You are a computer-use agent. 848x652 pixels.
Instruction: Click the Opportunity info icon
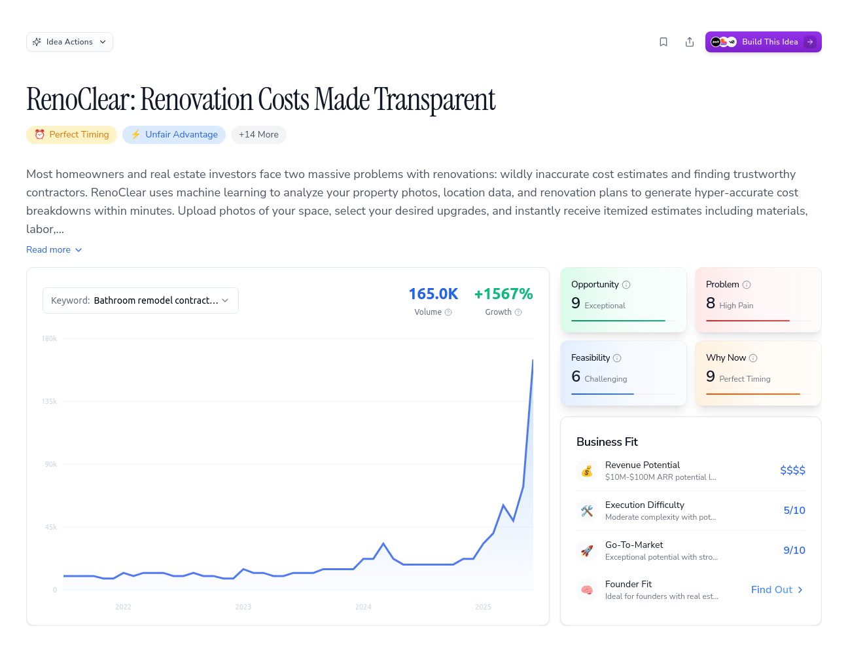626,285
